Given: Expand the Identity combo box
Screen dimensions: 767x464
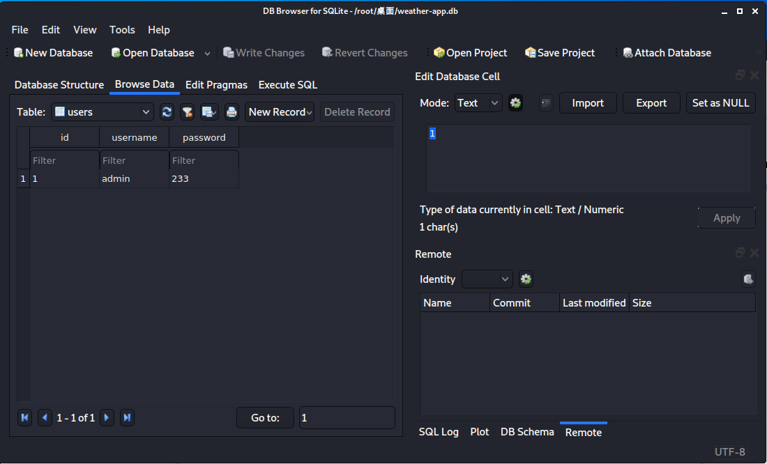Looking at the screenshot, I should (x=487, y=279).
